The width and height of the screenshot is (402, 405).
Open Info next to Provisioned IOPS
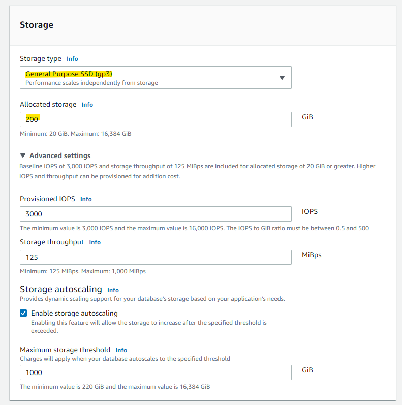[x=86, y=199]
